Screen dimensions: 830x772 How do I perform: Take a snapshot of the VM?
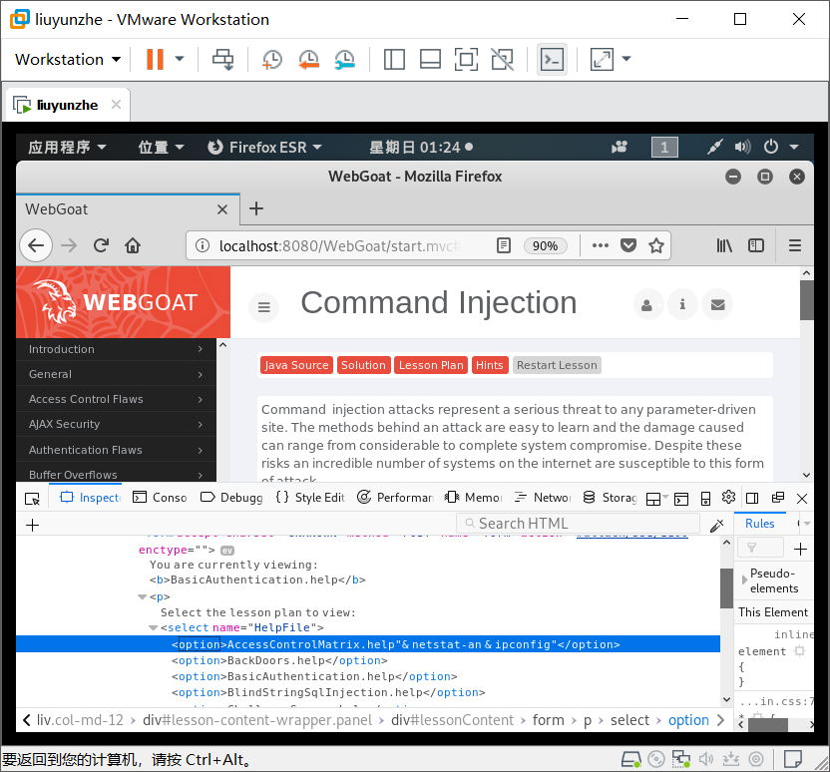click(272, 59)
